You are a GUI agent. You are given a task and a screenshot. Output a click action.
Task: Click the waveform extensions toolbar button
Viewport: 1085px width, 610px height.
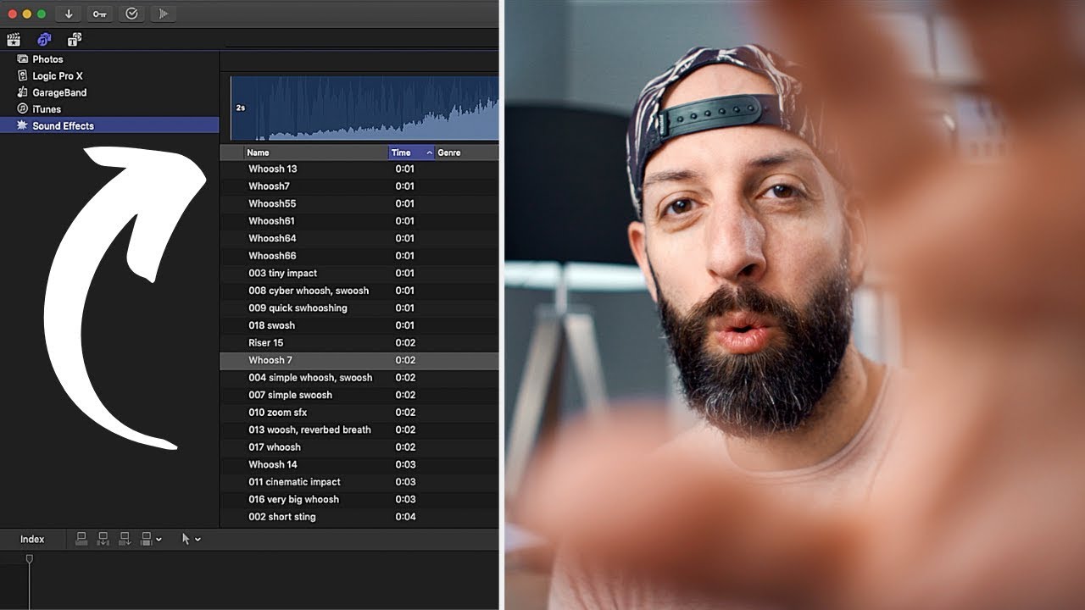[x=163, y=14]
